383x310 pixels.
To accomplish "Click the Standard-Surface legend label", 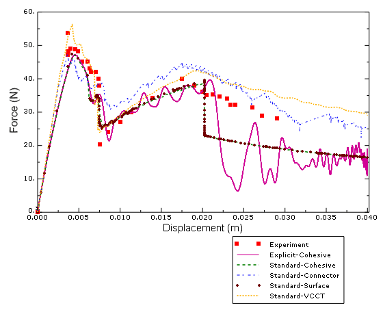I will pos(300,286).
